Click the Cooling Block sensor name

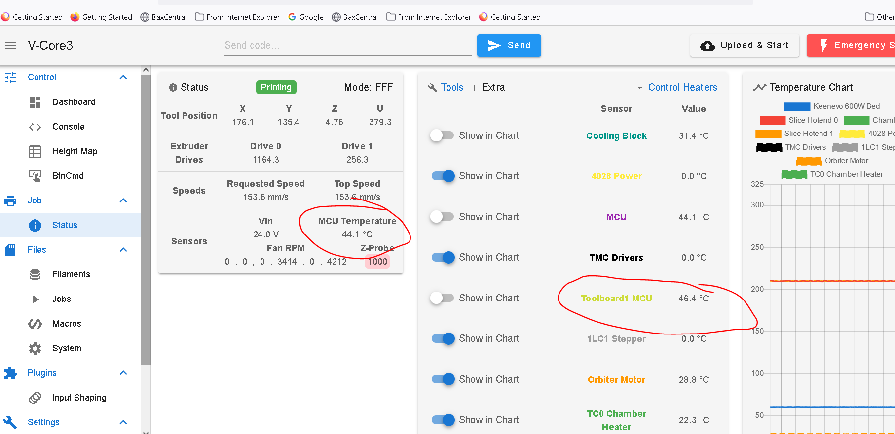tap(616, 136)
